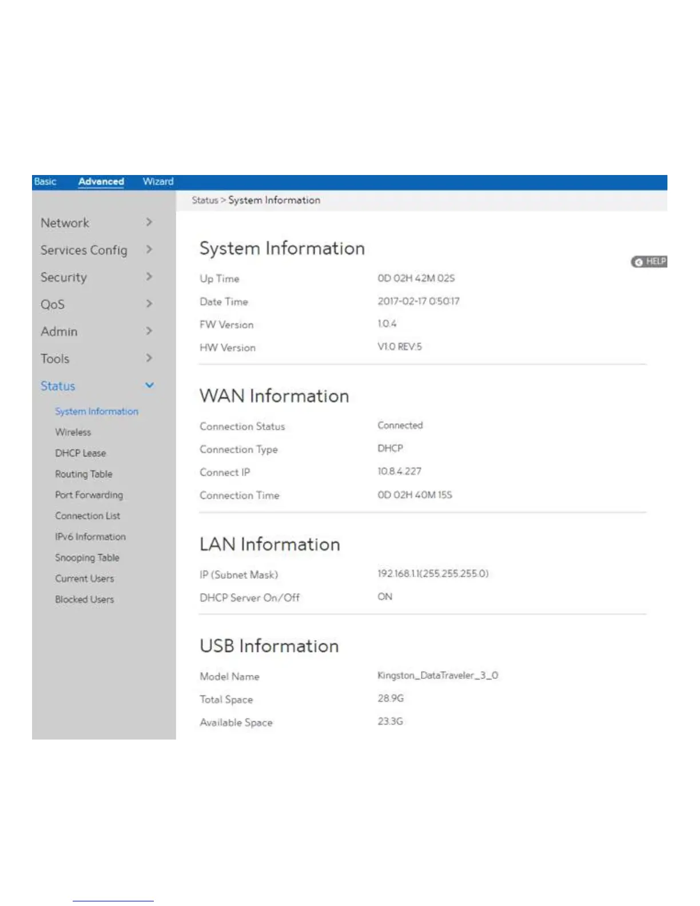Expand the Network menu chevron
Screen dimensions: 700x906
149,222
